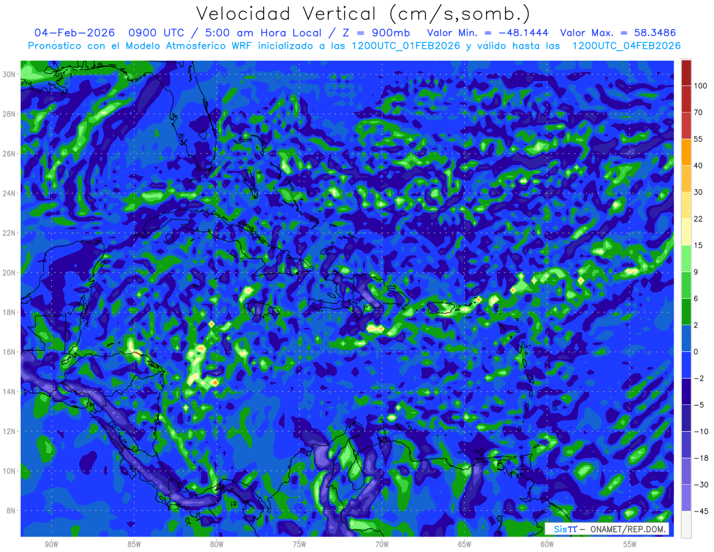Click the '1200UTC_01FEB2026' initialization time

point(405,46)
